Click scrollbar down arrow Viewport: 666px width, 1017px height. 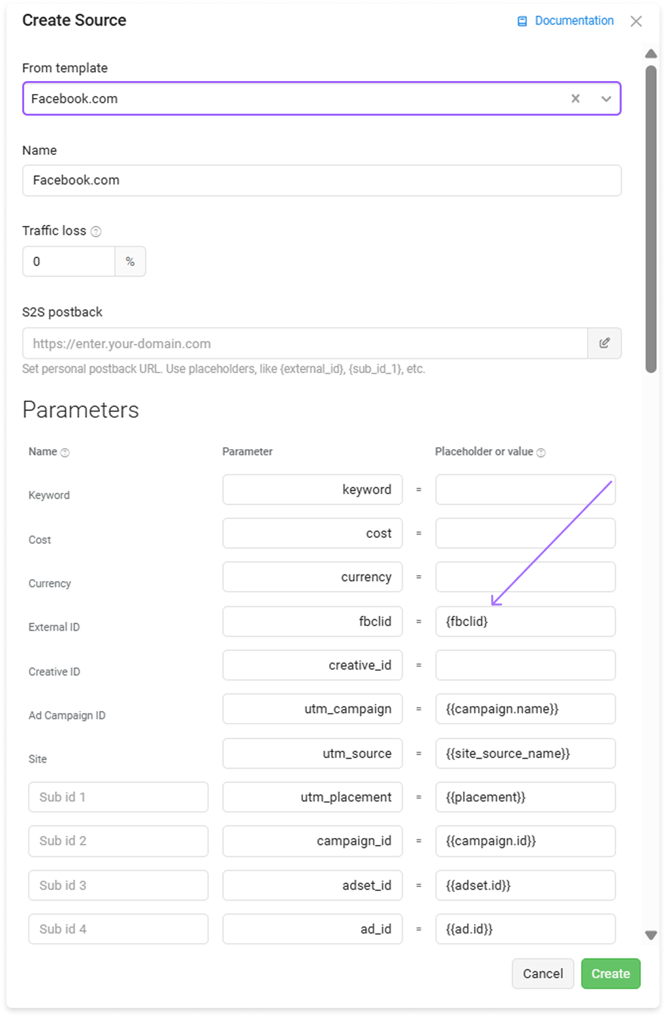651,935
